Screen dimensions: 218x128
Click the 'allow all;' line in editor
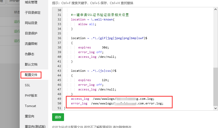tap(87, 24)
